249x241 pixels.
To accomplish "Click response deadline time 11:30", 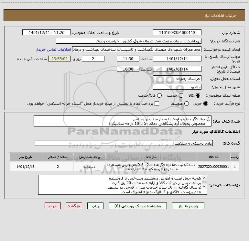I will [x=128, y=59].
